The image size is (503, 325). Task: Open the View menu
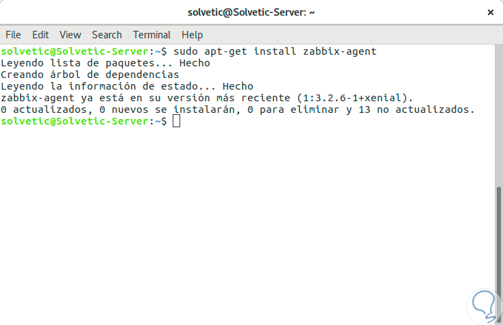point(71,35)
